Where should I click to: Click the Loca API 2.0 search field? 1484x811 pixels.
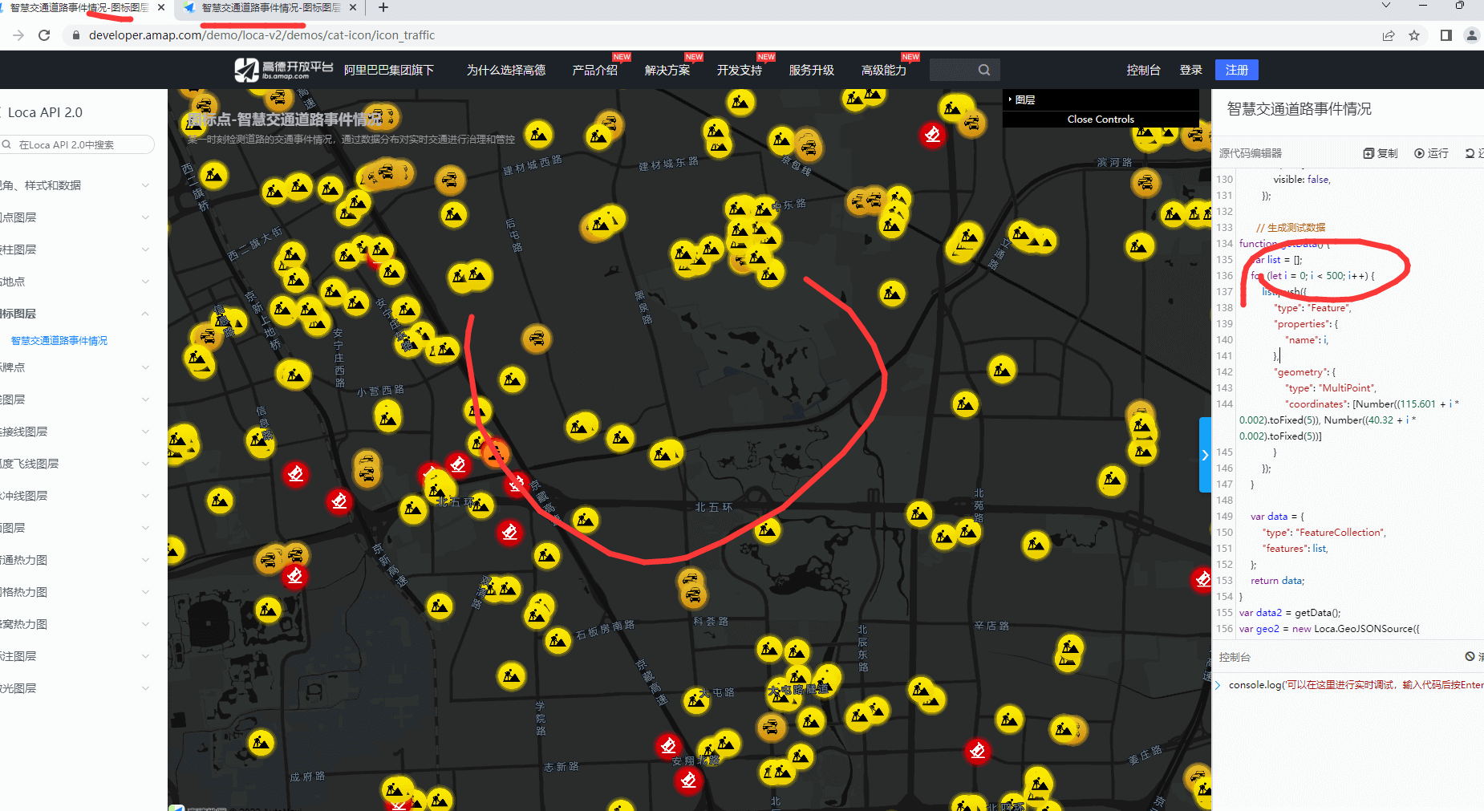click(80, 145)
